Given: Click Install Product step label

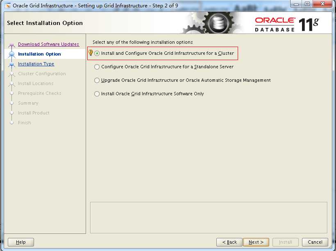Looking at the screenshot, I should click(x=34, y=113).
